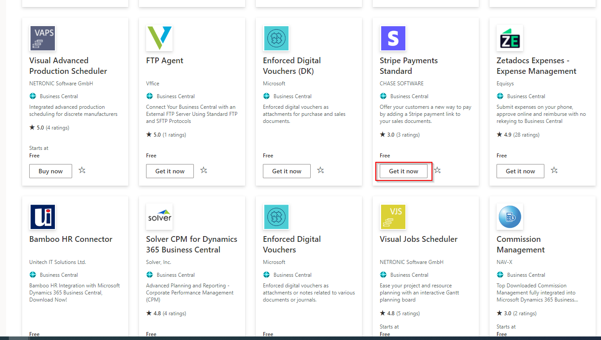Open Zetadocs Expenses - Expense Management title

pyautogui.click(x=536, y=66)
